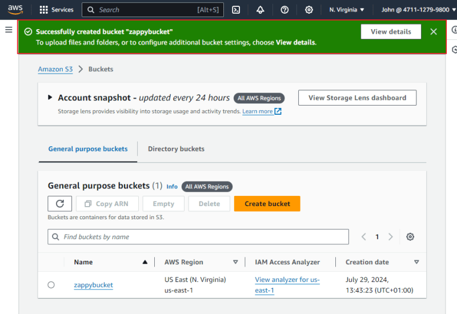
Task: Click the IAM Access Analyzer column header
Action: point(287,262)
